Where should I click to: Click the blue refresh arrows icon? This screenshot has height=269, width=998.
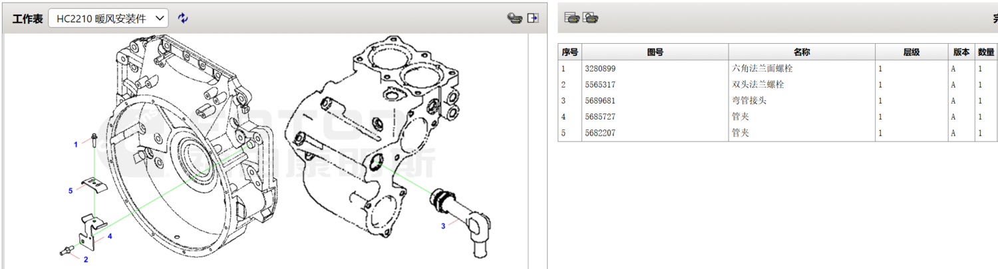[183, 19]
